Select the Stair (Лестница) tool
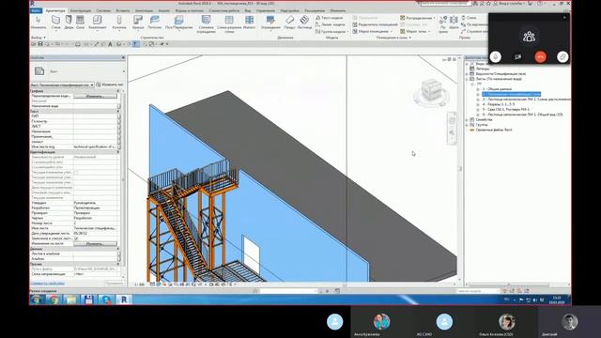The image size is (601, 338). click(304, 23)
